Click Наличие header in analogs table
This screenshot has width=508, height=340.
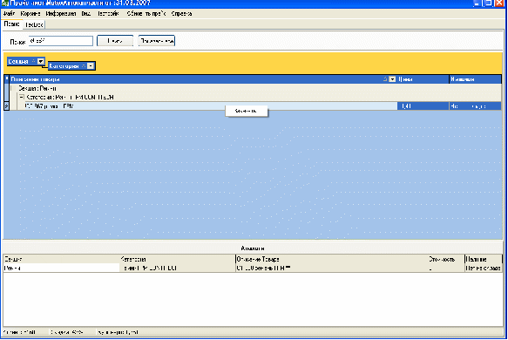pos(484,259)
